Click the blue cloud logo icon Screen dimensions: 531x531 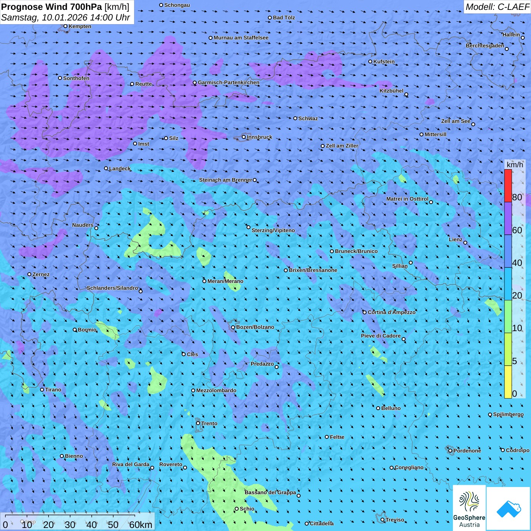[x=508, y=509]
